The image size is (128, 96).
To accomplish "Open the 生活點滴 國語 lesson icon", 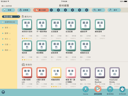I will point(56,25).
